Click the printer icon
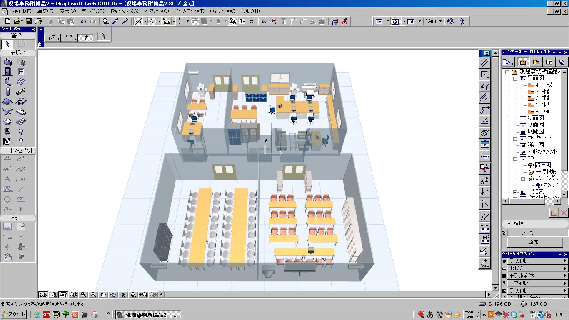The image size is (569, 320). point(38,21)
